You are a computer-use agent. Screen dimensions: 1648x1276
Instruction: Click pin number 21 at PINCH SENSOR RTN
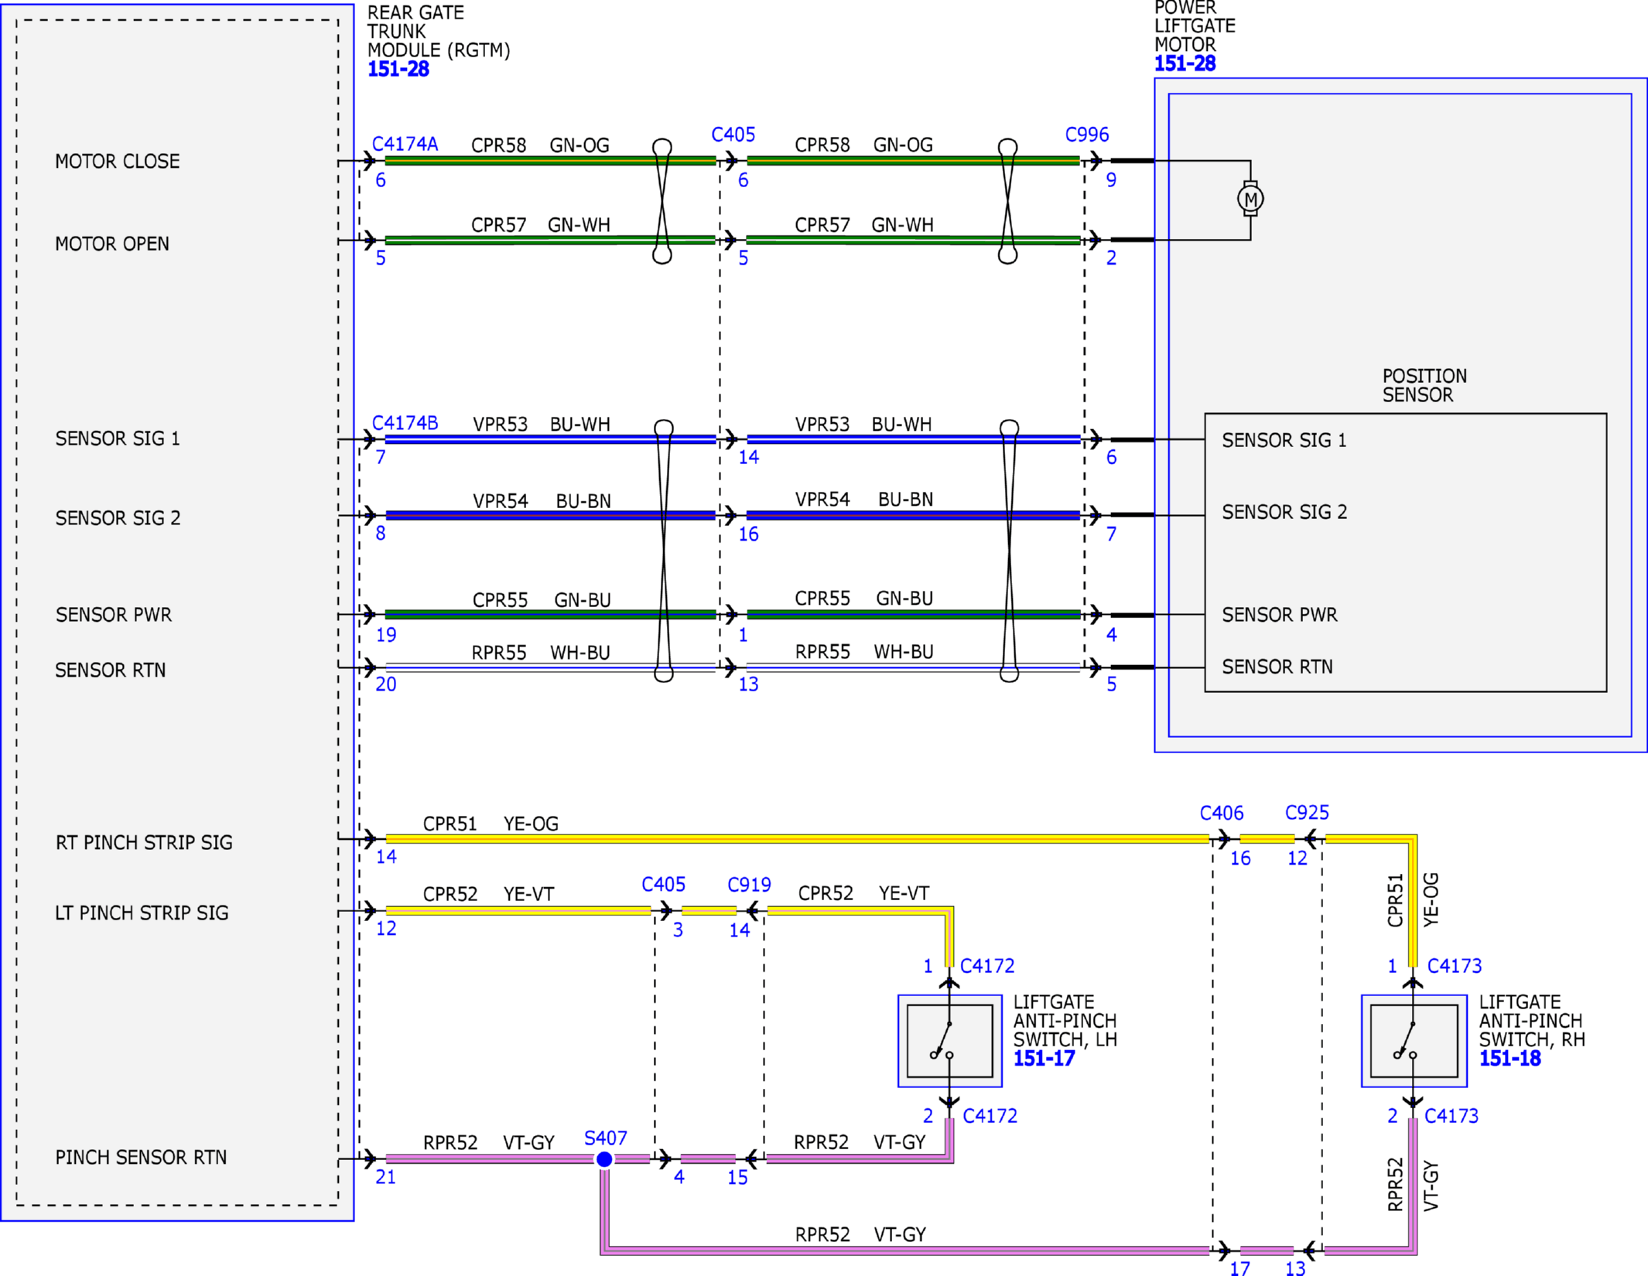(x=385, y=1177)
